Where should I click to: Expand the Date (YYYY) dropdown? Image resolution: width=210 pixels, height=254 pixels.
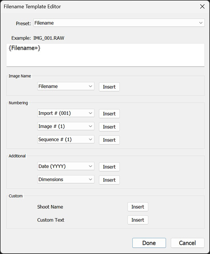pyautogui.click(x=66, y=166)
